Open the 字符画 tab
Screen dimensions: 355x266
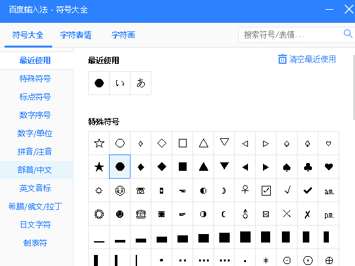[123, 35]
